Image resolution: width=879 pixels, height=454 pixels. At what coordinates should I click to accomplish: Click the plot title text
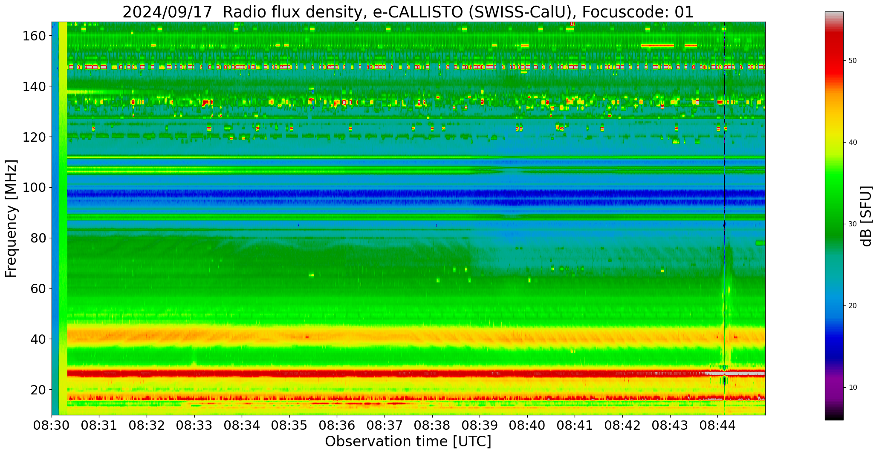click(x=408, y=12)
